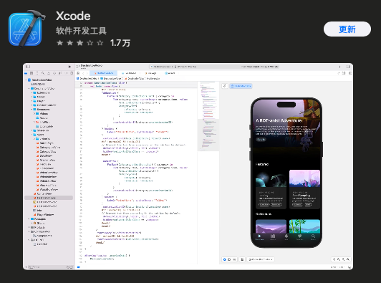Open the Xcode hammer app icon
Image resolution: width=381 pixels, height=283 pixels.
pyautogui.click(x=26, y=29)
